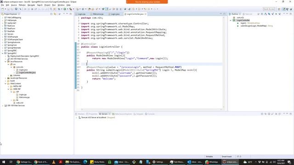Click the Save toolbar icon

click(8, 9)
